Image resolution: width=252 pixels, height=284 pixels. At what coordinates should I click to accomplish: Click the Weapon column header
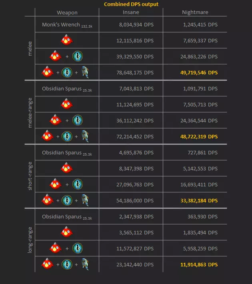(67, 13)
